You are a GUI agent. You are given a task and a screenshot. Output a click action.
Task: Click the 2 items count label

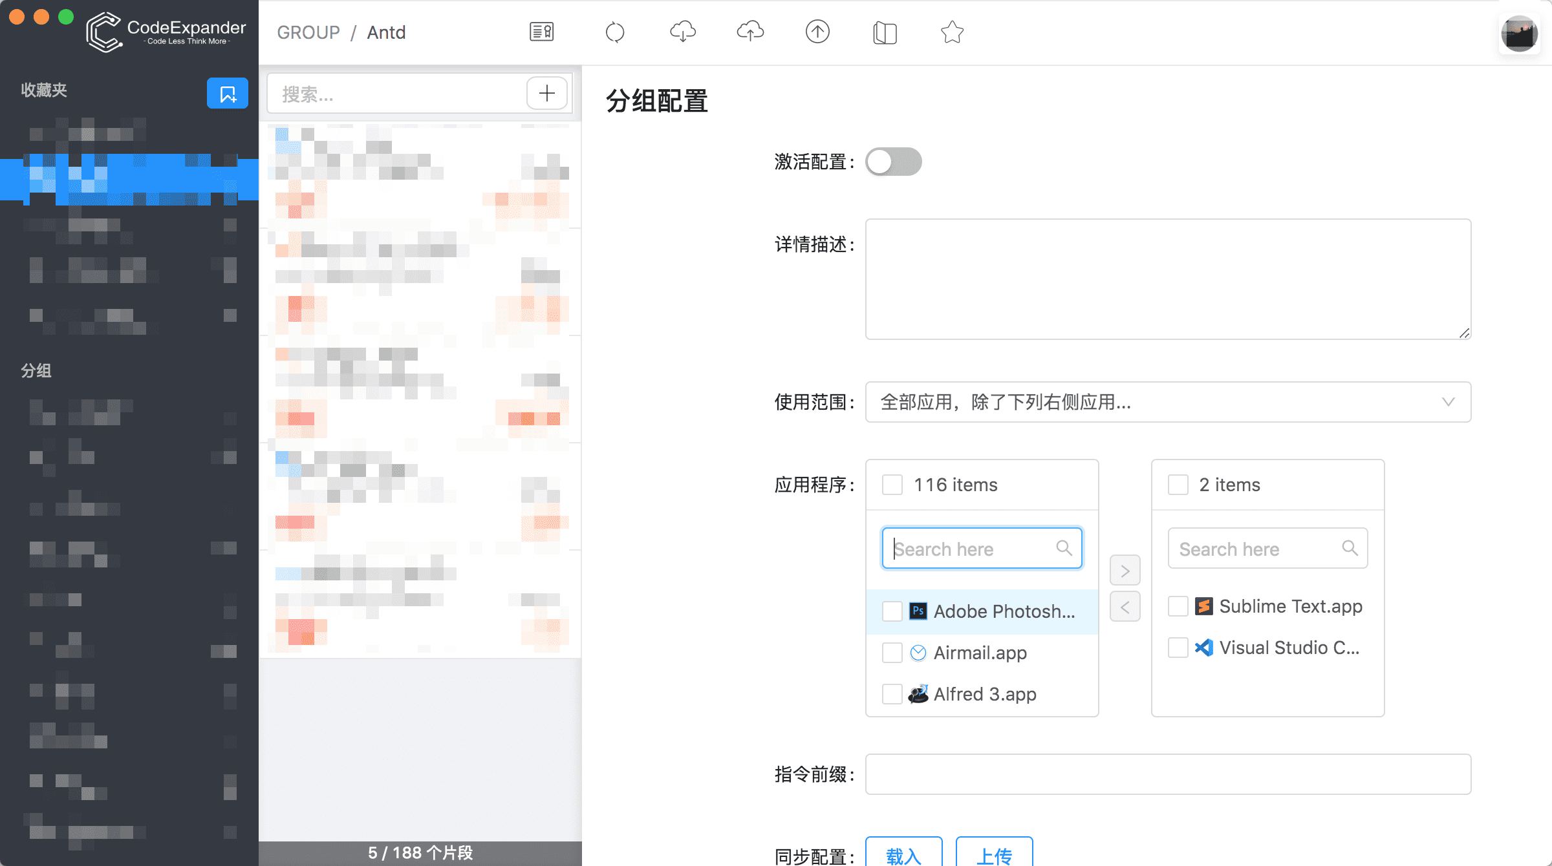click(1229, 485)
